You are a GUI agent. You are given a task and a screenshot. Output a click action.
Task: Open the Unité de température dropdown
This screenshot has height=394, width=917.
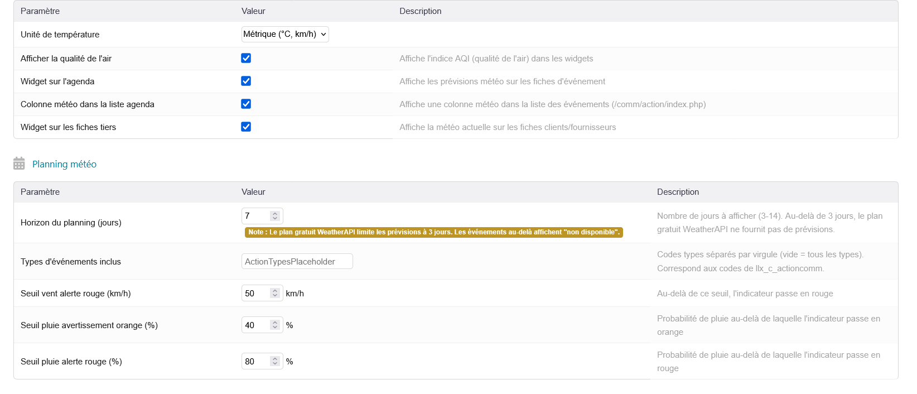[285, 34]
